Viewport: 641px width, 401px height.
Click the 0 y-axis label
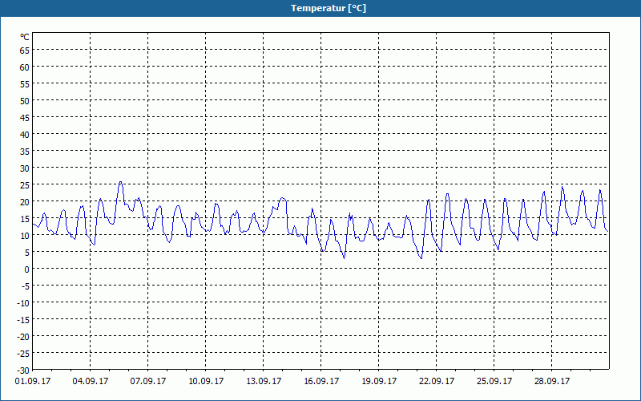[x=27, y=269]
